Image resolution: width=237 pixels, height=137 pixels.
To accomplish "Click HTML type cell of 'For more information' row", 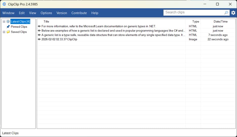I will pyautogui.click(x=193, y=26).
